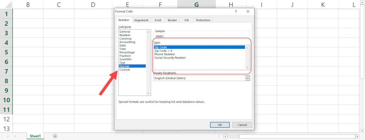Screen dimensions: 365x140
Task: Select column G header
Action: (196, 5)
